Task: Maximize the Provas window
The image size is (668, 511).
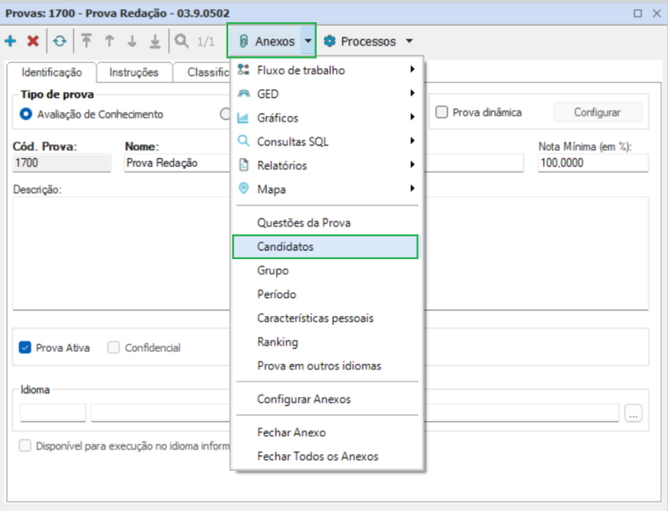Action: [x=638, y=14]
